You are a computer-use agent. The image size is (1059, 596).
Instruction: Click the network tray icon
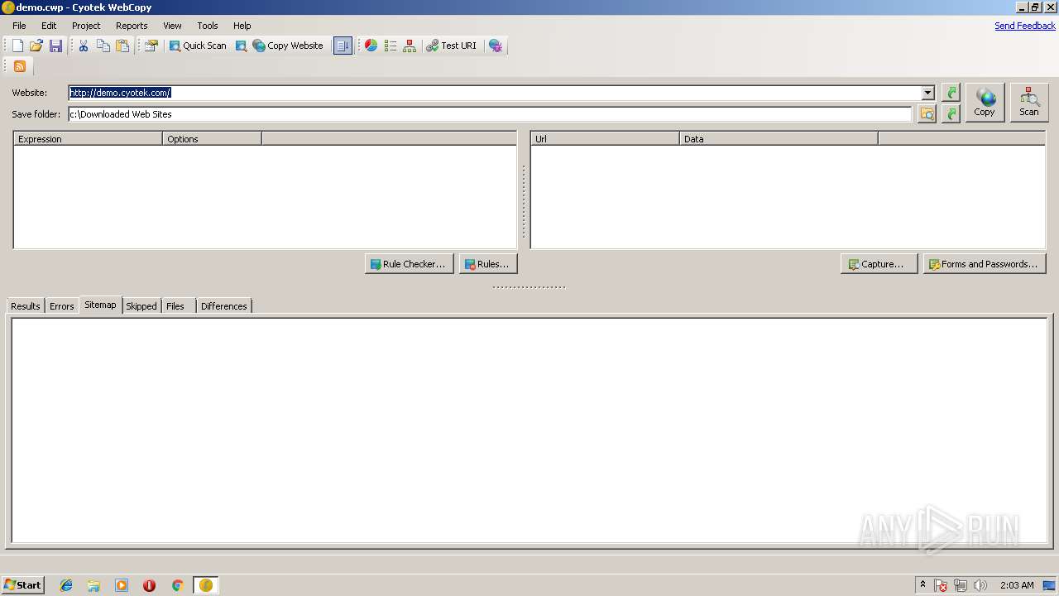[x=961, y=585]
